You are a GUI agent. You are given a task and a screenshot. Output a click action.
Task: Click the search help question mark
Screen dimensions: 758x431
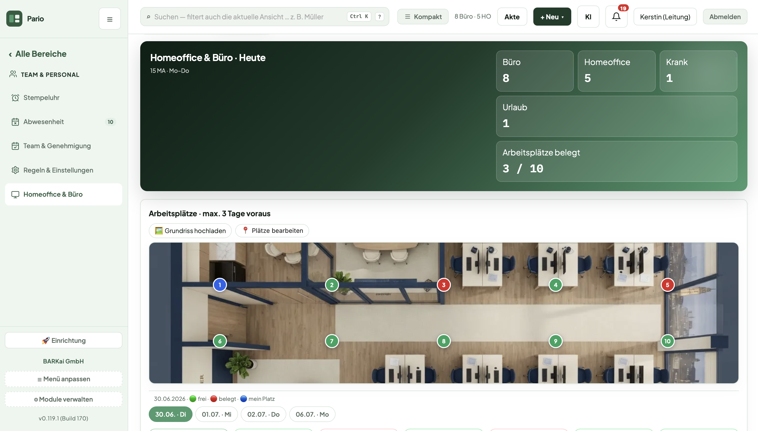point(380,17)
